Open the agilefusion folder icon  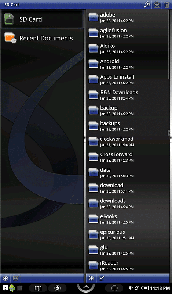point(94,33)
